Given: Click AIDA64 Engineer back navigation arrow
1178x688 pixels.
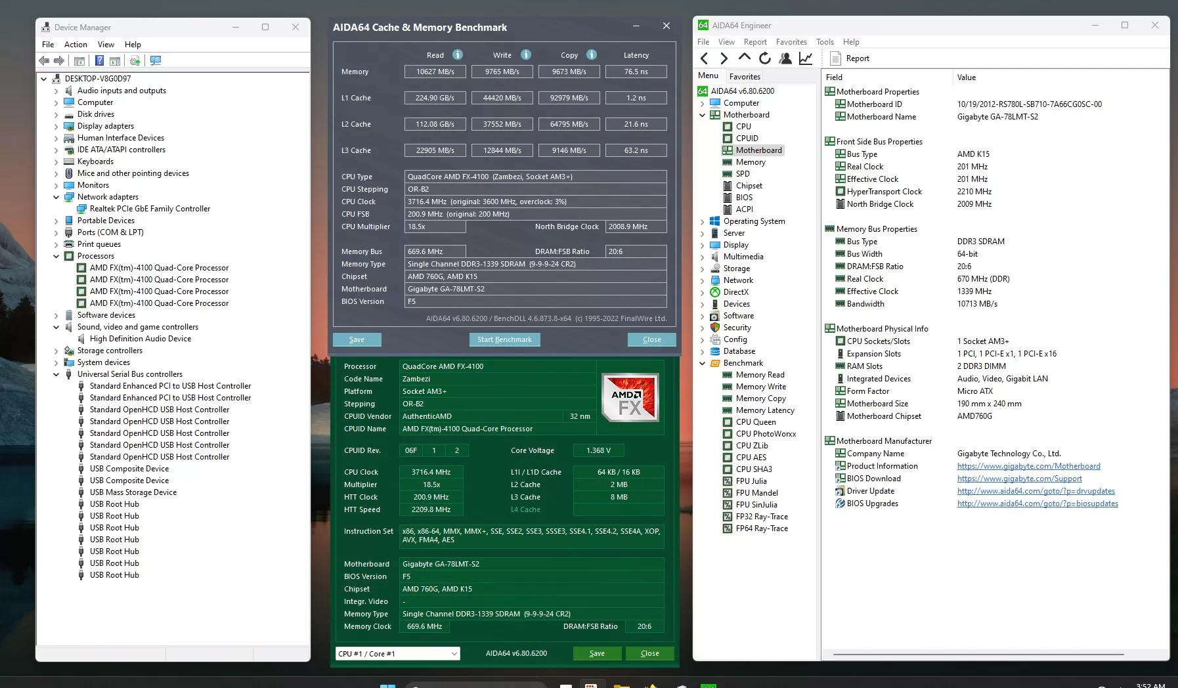Looking at the screenshot, I should [705, 58].
